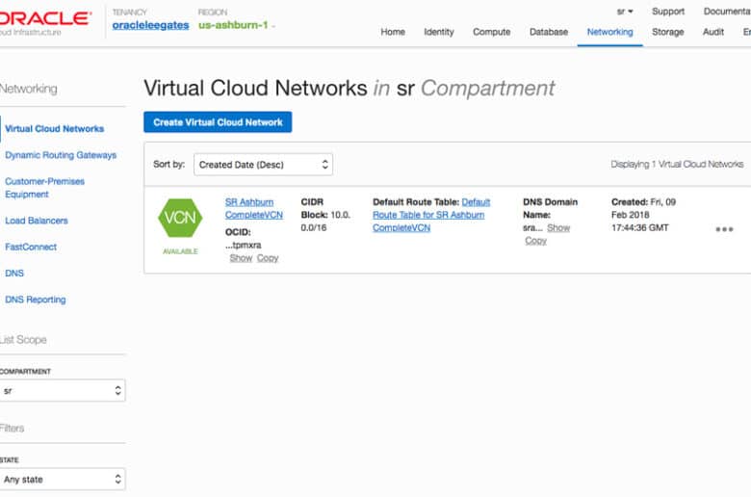The image size is (751, 497).
Task: Open the SR Ashburn CompleteVCN link
Action: coord(254,208)
